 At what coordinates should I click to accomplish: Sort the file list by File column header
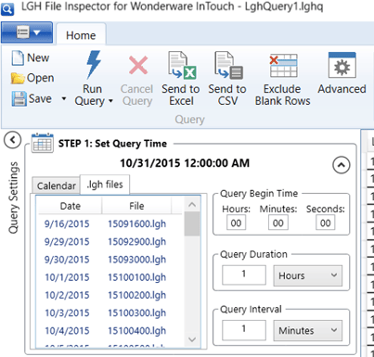click(136, 206)
